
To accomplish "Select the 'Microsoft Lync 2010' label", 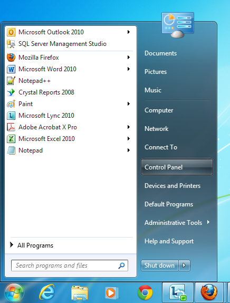I will click(46, 116).
